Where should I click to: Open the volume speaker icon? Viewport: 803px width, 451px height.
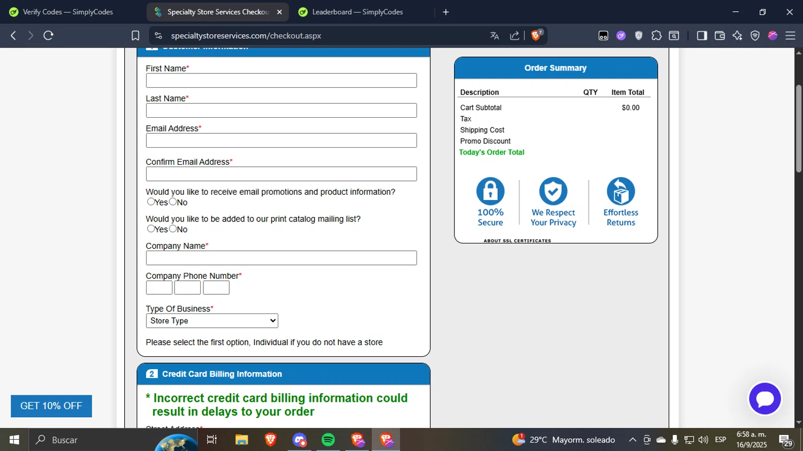[703, 440]
